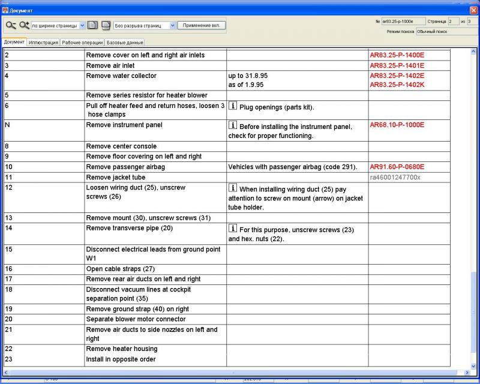The width and height of the screenshot is (480, 384).
Task: Open the 'Без разрыва страниц' dropdown
Action: click(x=172, y=26)
